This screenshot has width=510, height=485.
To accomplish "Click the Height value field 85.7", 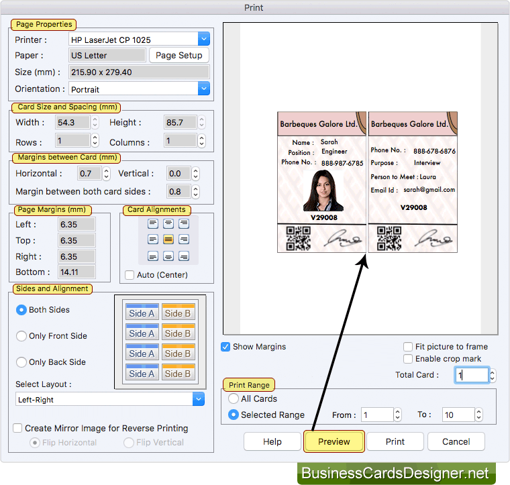I will tap(181, 122).
